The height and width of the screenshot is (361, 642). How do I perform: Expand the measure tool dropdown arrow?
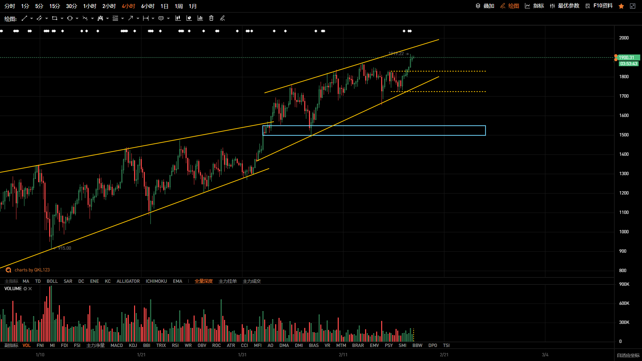pyautogui.click(x=153, y=18)
